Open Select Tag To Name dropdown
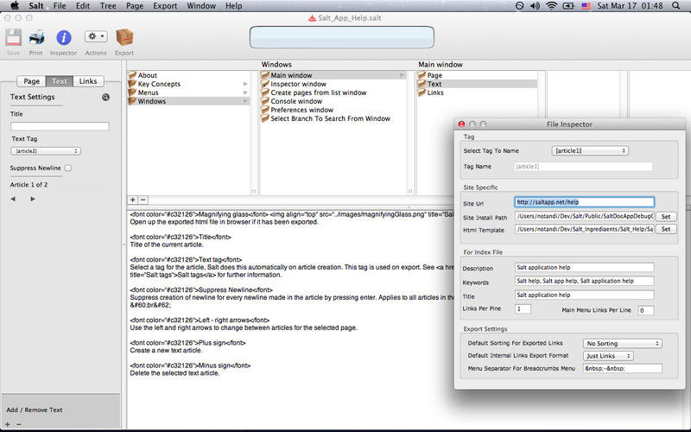 (590, 150)
